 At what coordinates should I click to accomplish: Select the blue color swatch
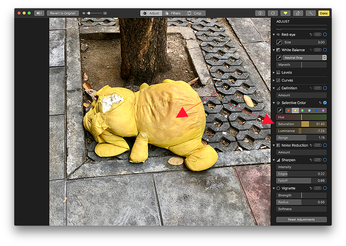pyautogui.click(x=316, y=110)
